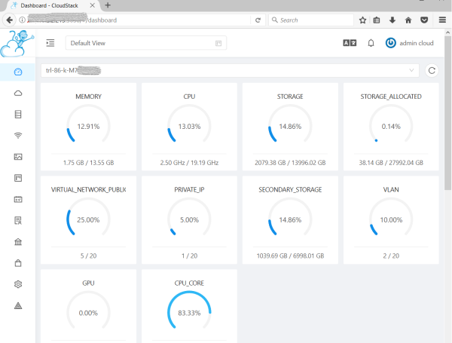
Task: Click the 38.14 GB / 27992.04 GB value
Action: [x=391, y=163]
